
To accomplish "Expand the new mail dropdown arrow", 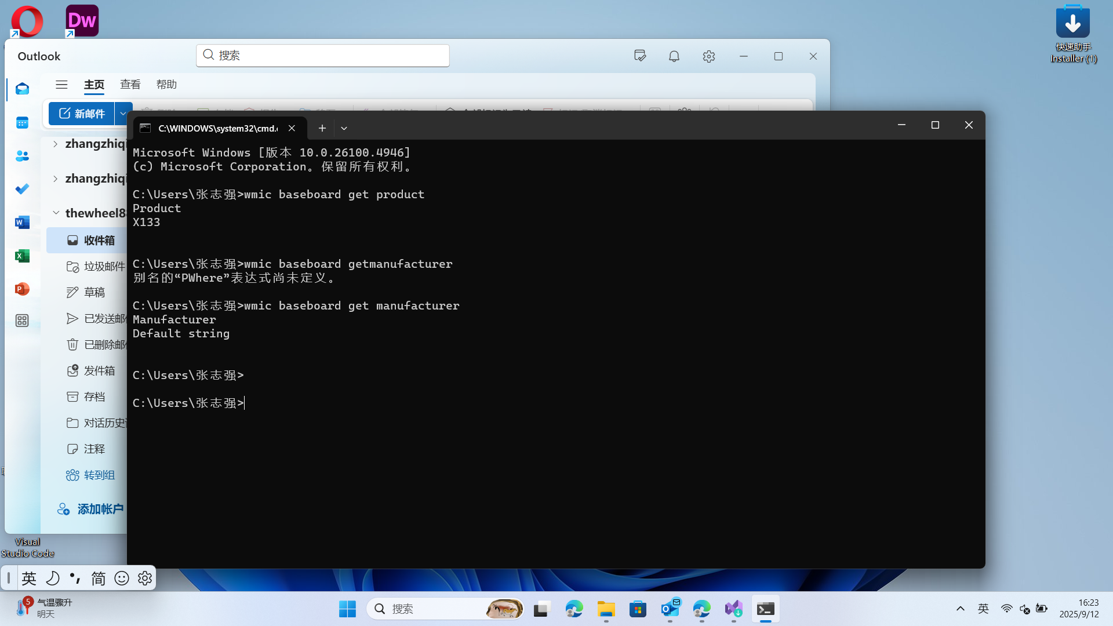I will [122, 114].
